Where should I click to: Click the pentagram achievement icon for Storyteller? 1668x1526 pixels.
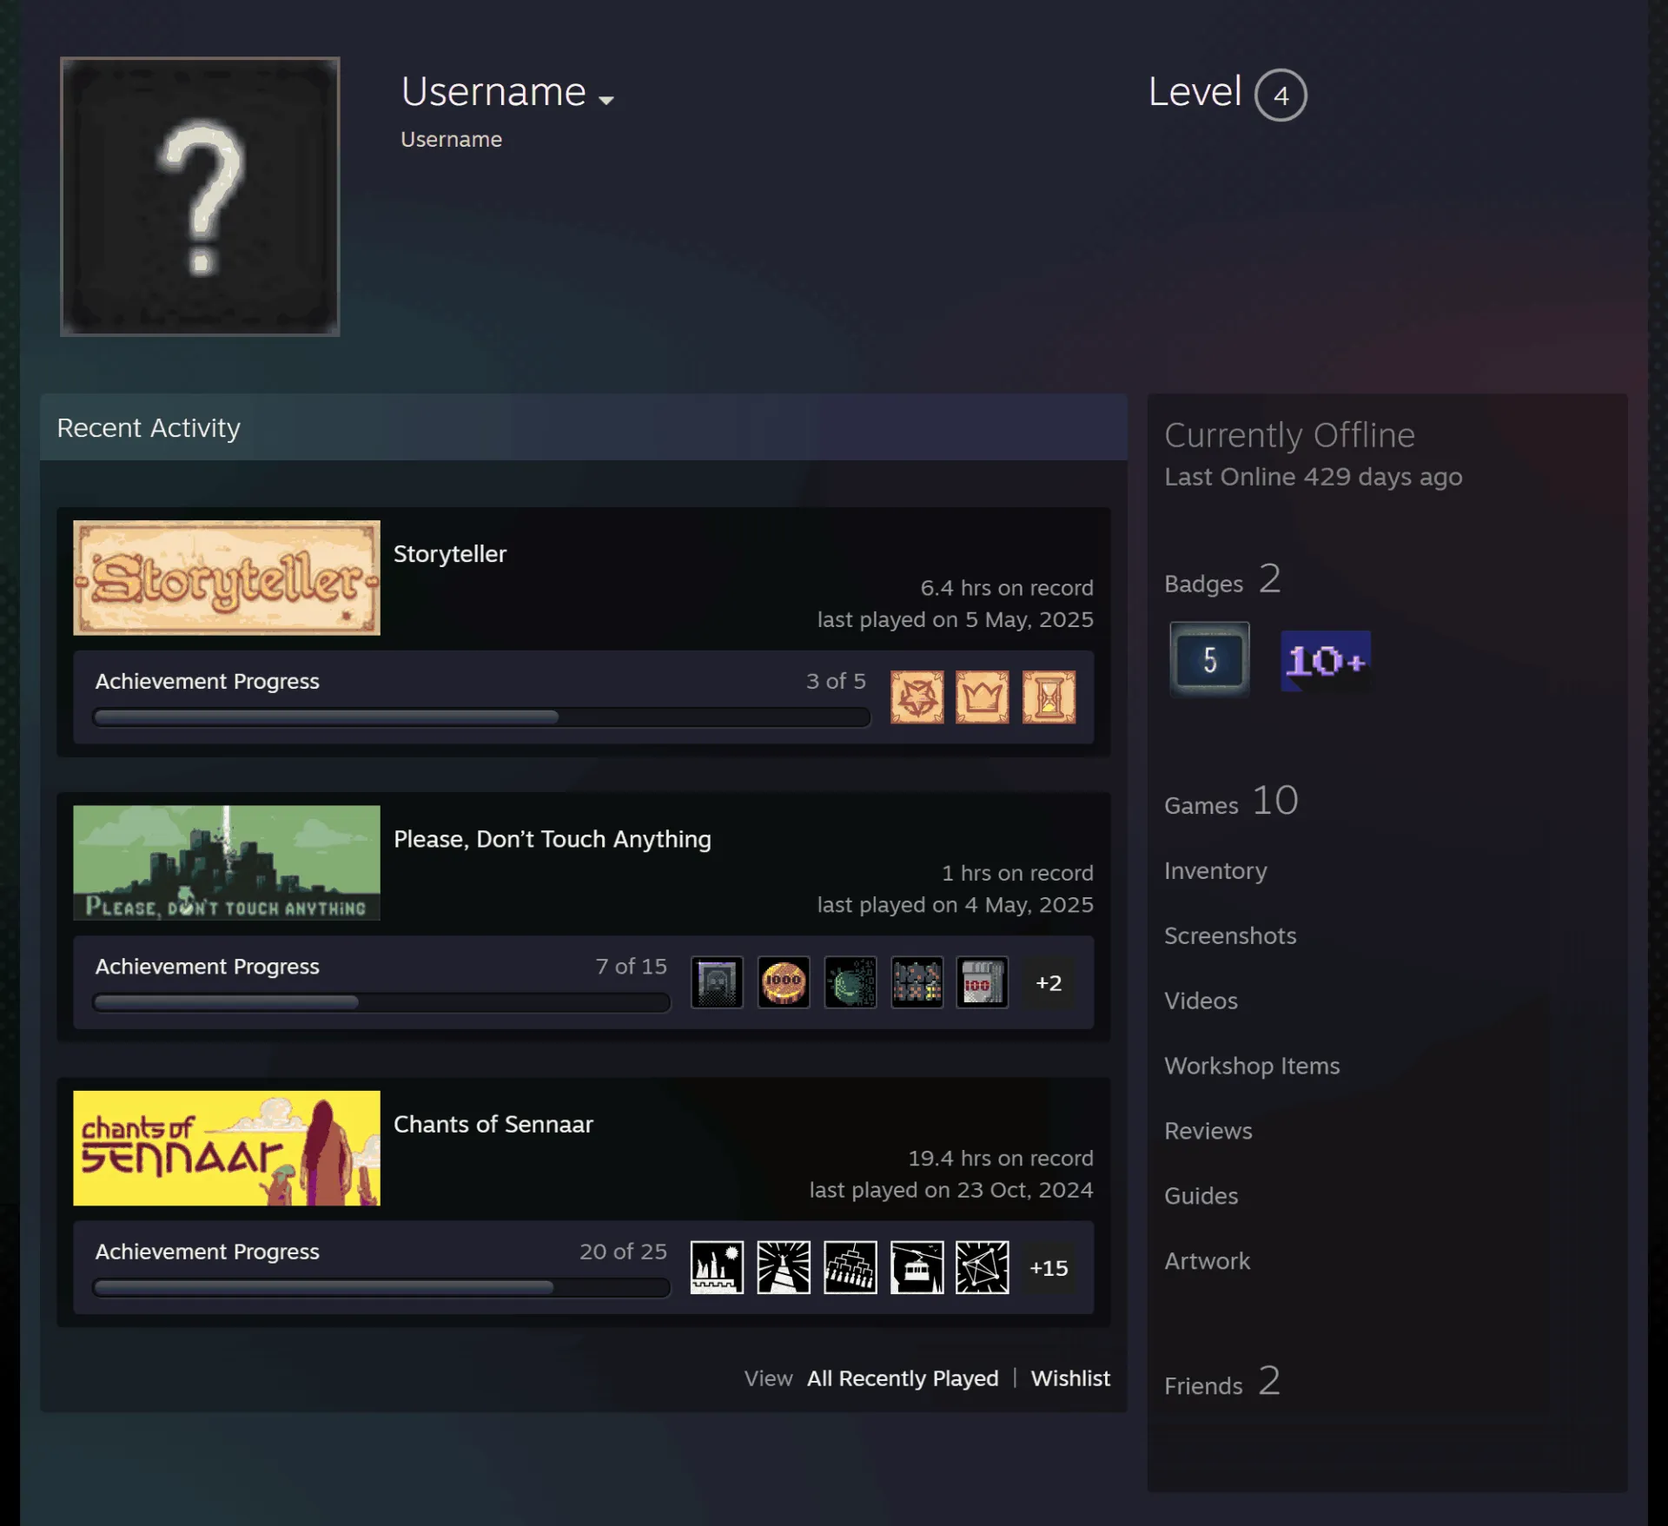click(x=917, y=697)
